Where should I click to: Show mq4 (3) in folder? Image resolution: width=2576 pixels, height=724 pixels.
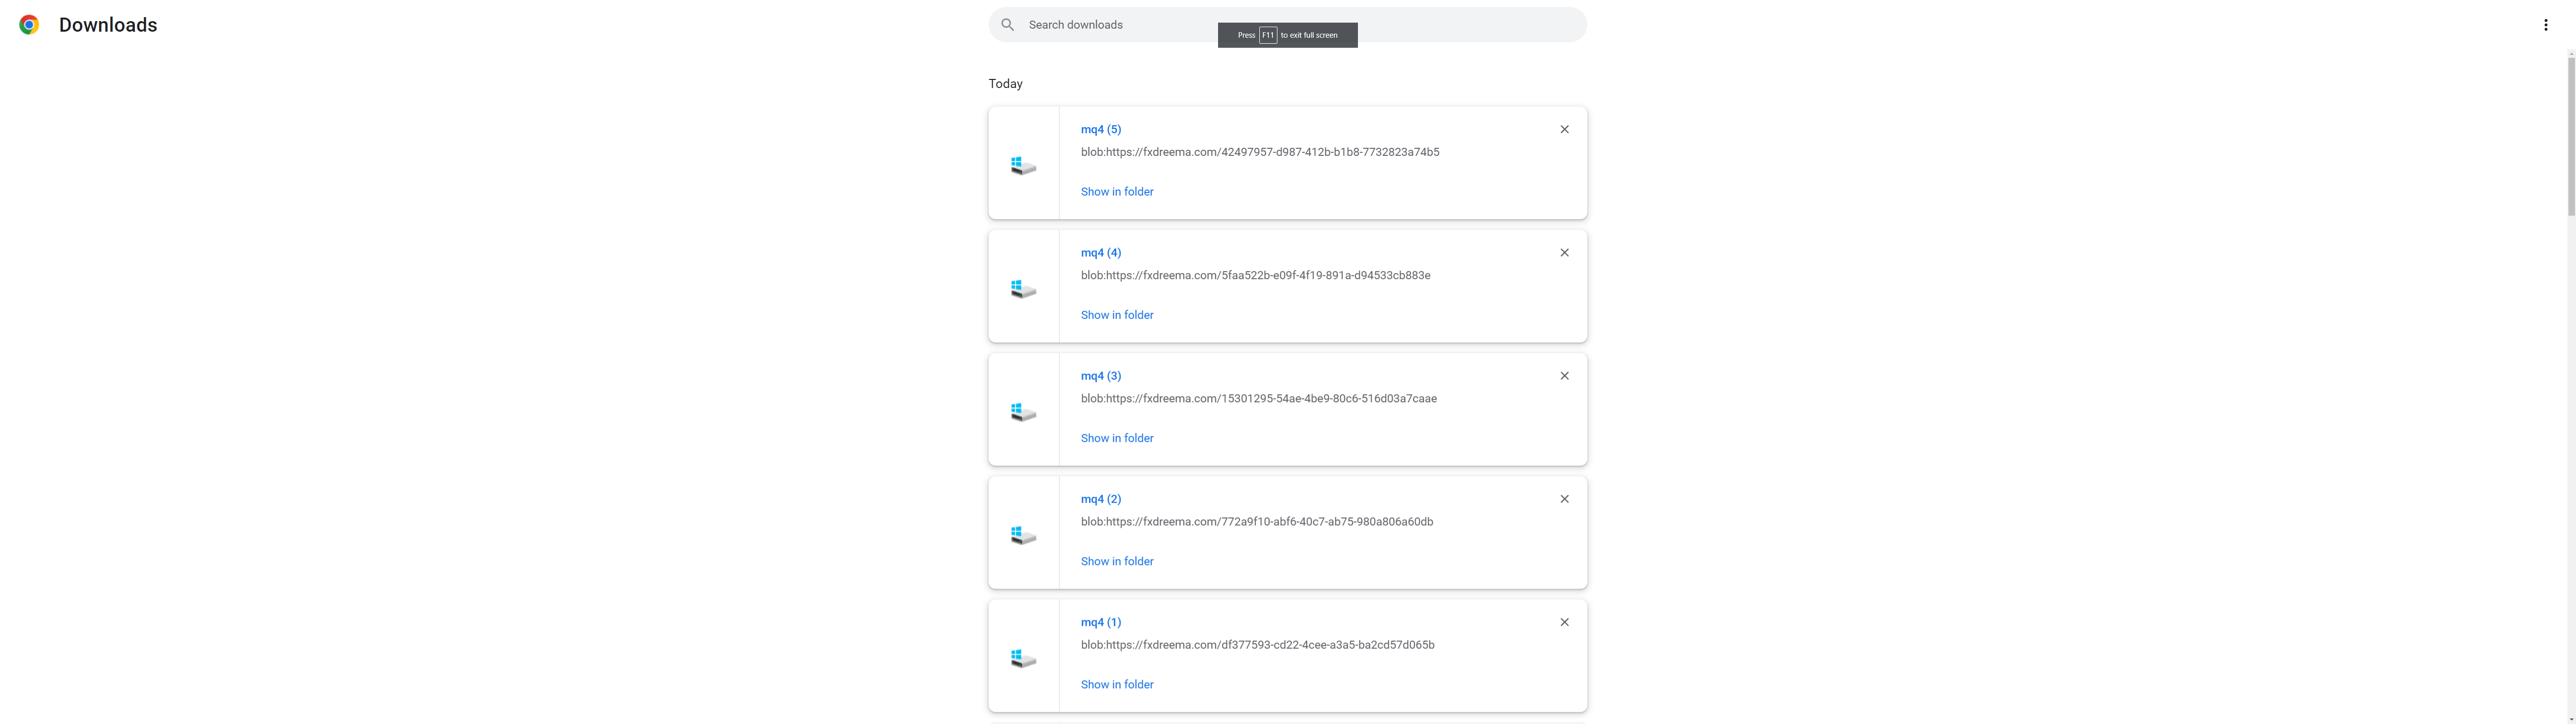point(1116,438)
